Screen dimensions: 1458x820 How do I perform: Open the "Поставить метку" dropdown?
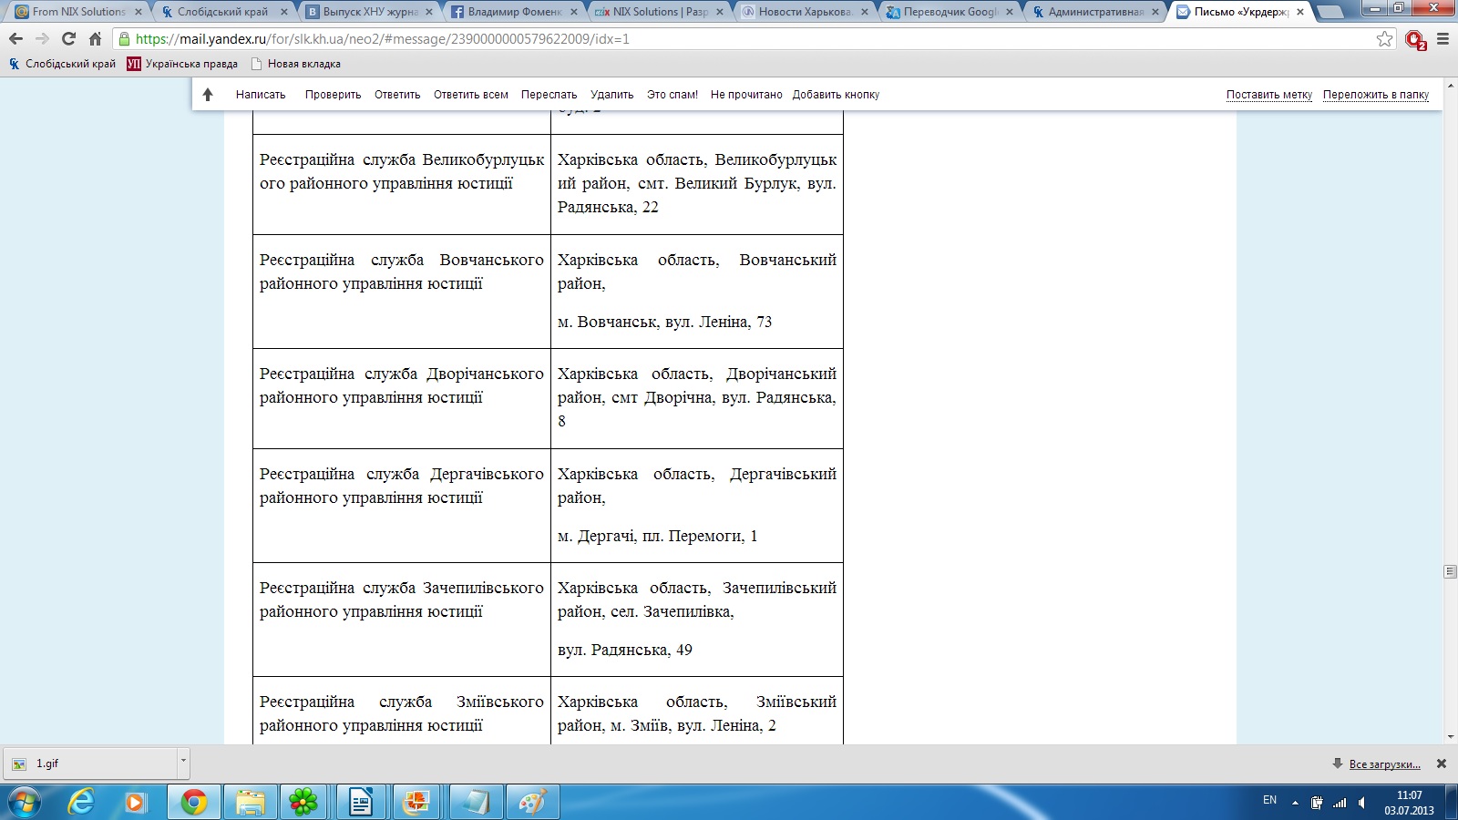click(x=1268, y=95)
